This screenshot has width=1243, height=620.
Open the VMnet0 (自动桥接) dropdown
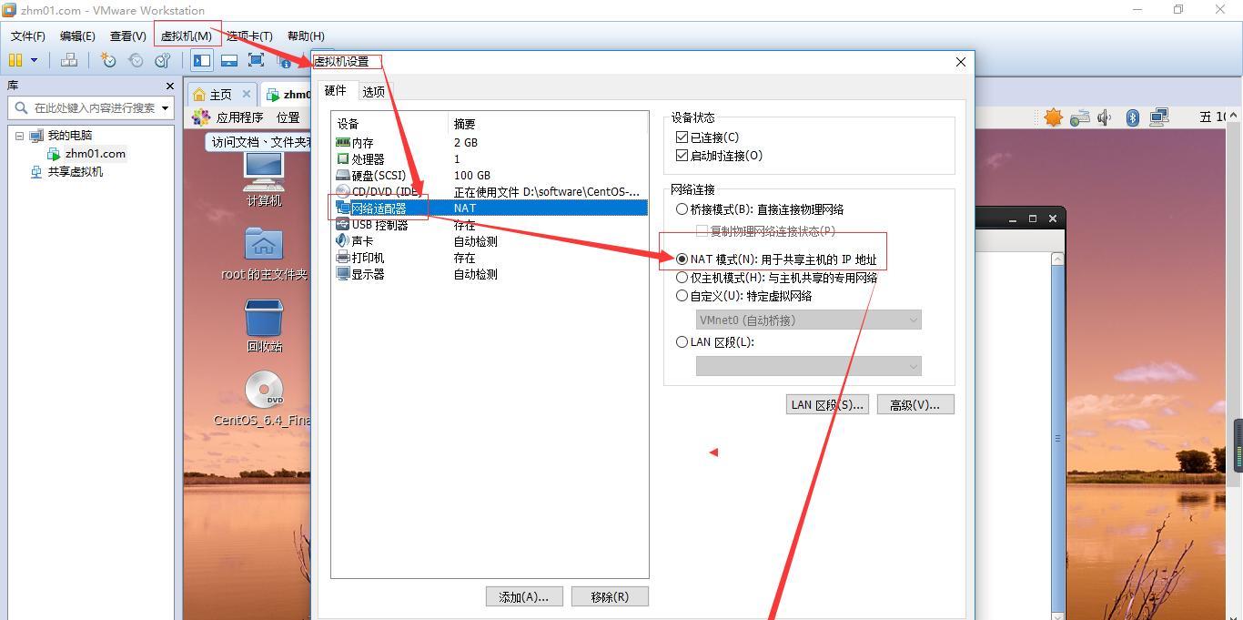[x=809, y=320]
